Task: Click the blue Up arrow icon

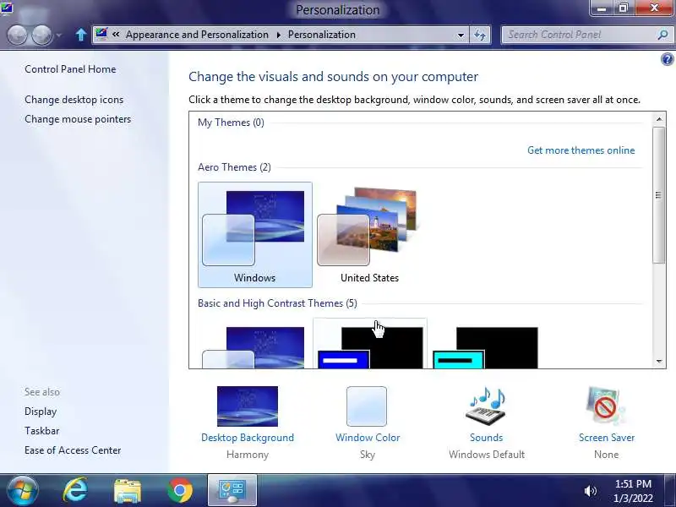Action: pyautogui.click(x=80, y=35)
